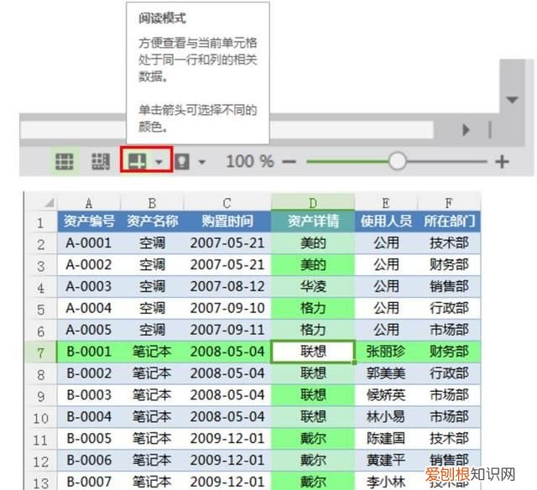Select row 7 header
Viewport: 537px width, 490px height.
pos(40,352)
